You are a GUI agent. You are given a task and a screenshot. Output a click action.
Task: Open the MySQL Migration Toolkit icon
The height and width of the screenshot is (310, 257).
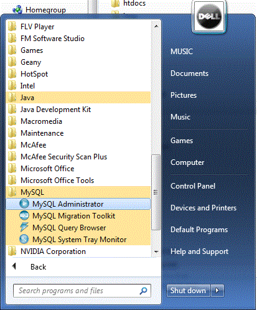[x=24, y=215]
